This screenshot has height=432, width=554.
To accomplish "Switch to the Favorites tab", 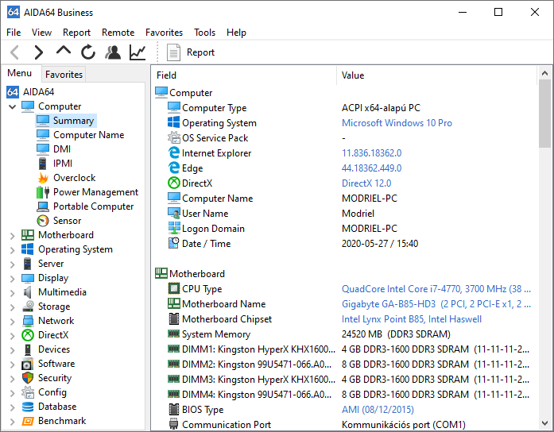I will tap(64, 75).
